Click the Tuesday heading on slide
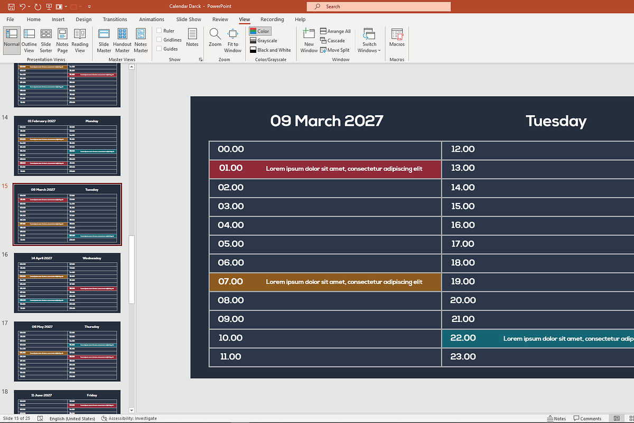The height and width of the screenshot is (423, 634). (x=556, y=121)
